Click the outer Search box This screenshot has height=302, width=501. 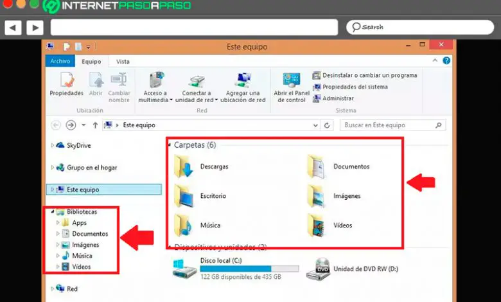pyautogui.click(x=420, y=27)
